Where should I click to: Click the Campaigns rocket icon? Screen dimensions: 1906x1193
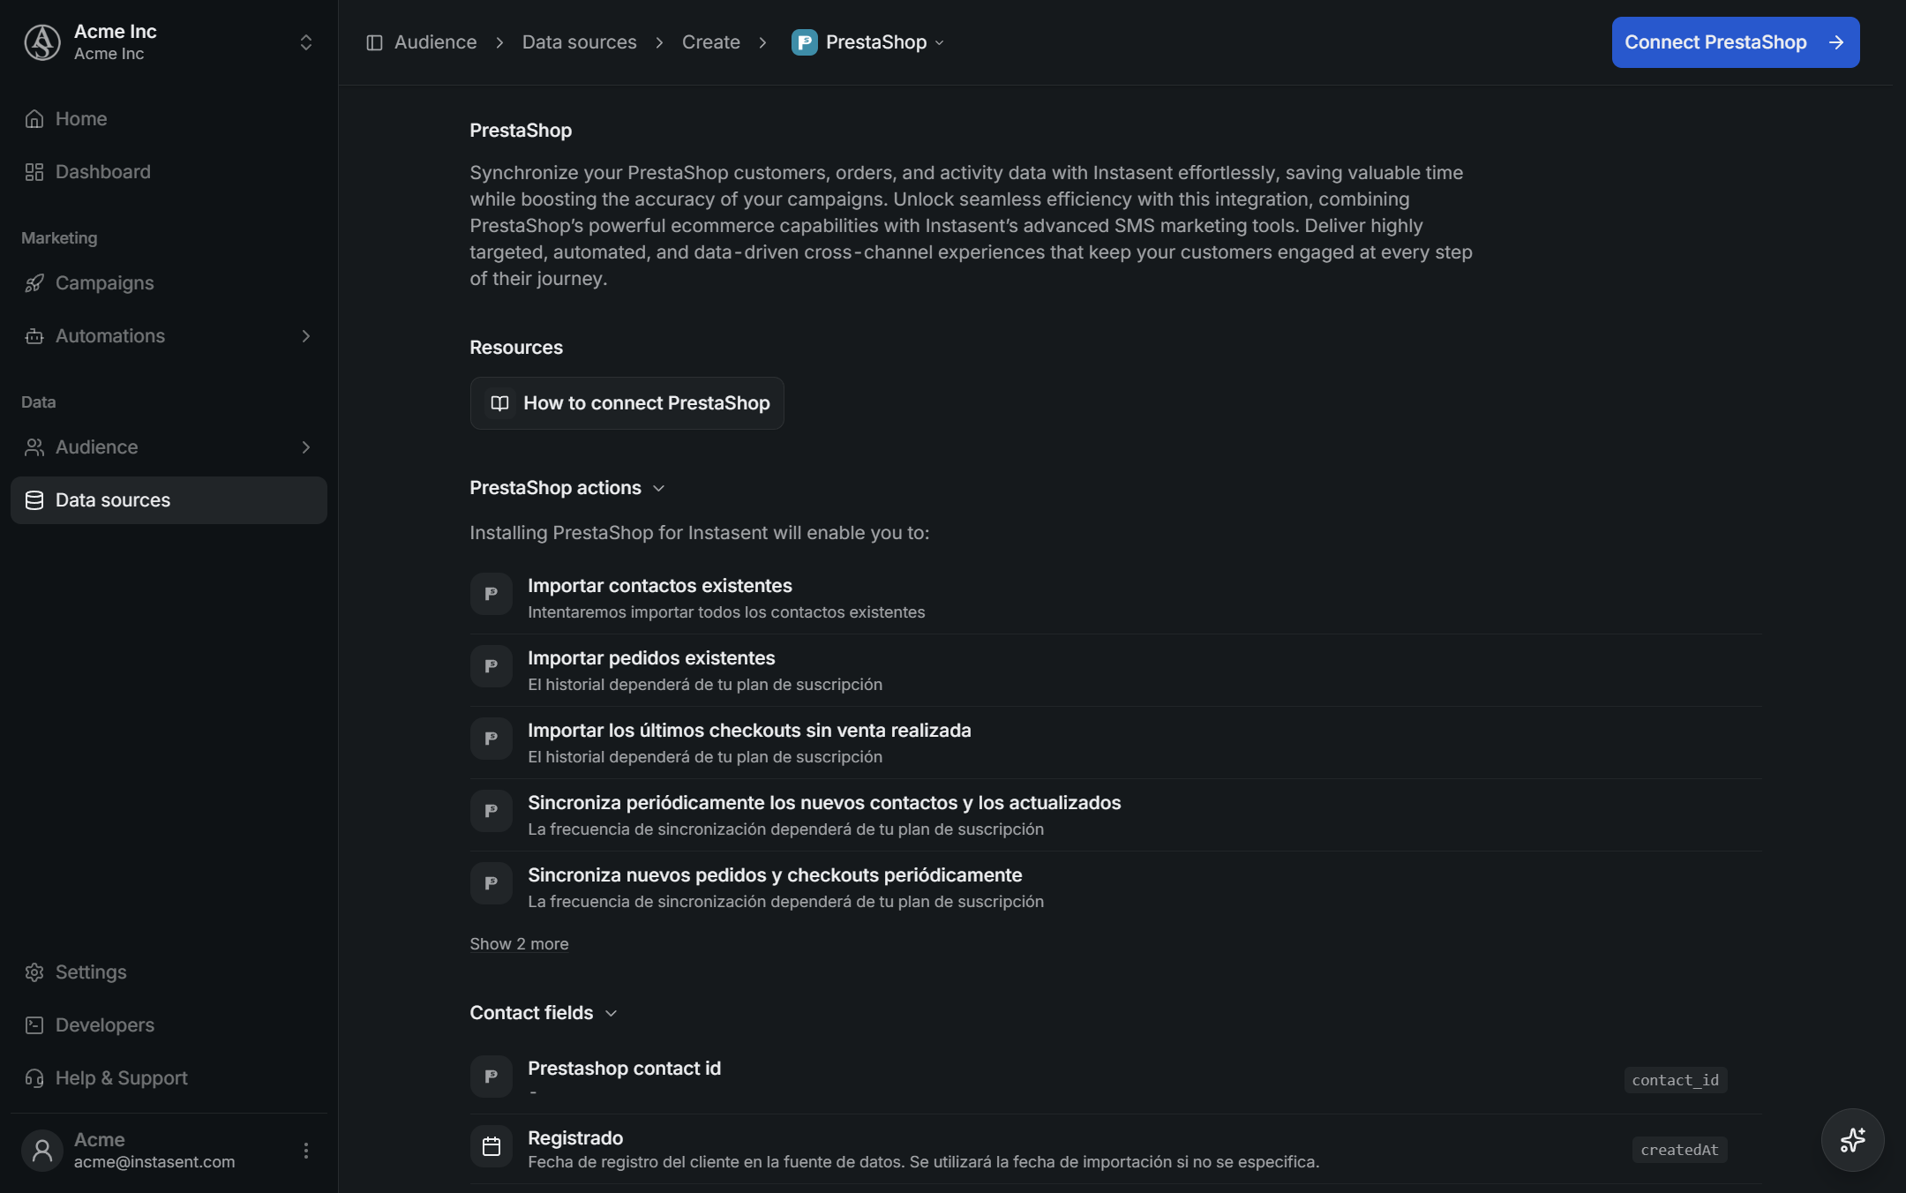[34, 283]
